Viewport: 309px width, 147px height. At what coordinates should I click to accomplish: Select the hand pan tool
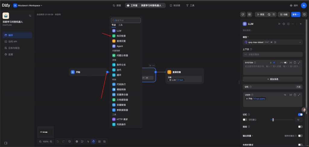[x=94, y=141]
